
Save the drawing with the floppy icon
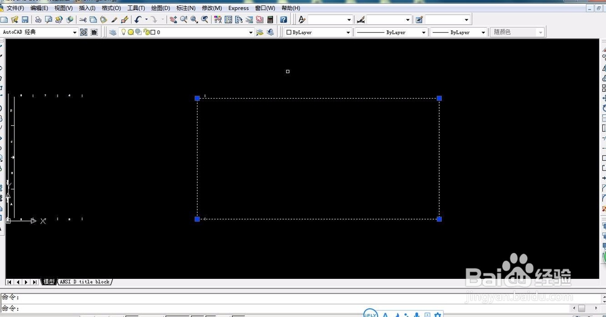pos(25,19)
